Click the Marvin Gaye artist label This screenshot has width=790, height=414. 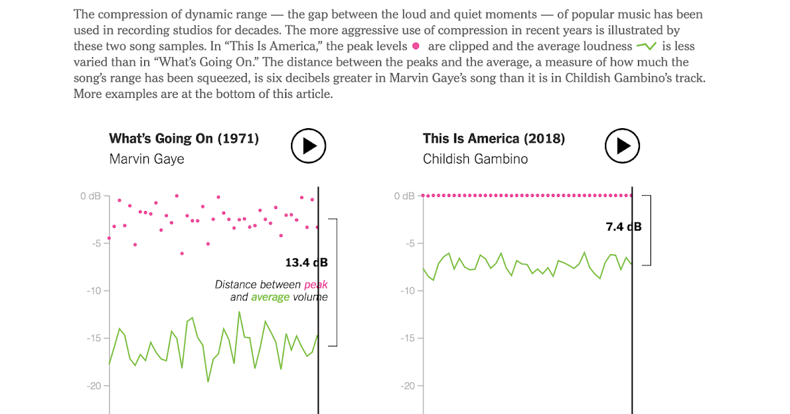point(146,159)
